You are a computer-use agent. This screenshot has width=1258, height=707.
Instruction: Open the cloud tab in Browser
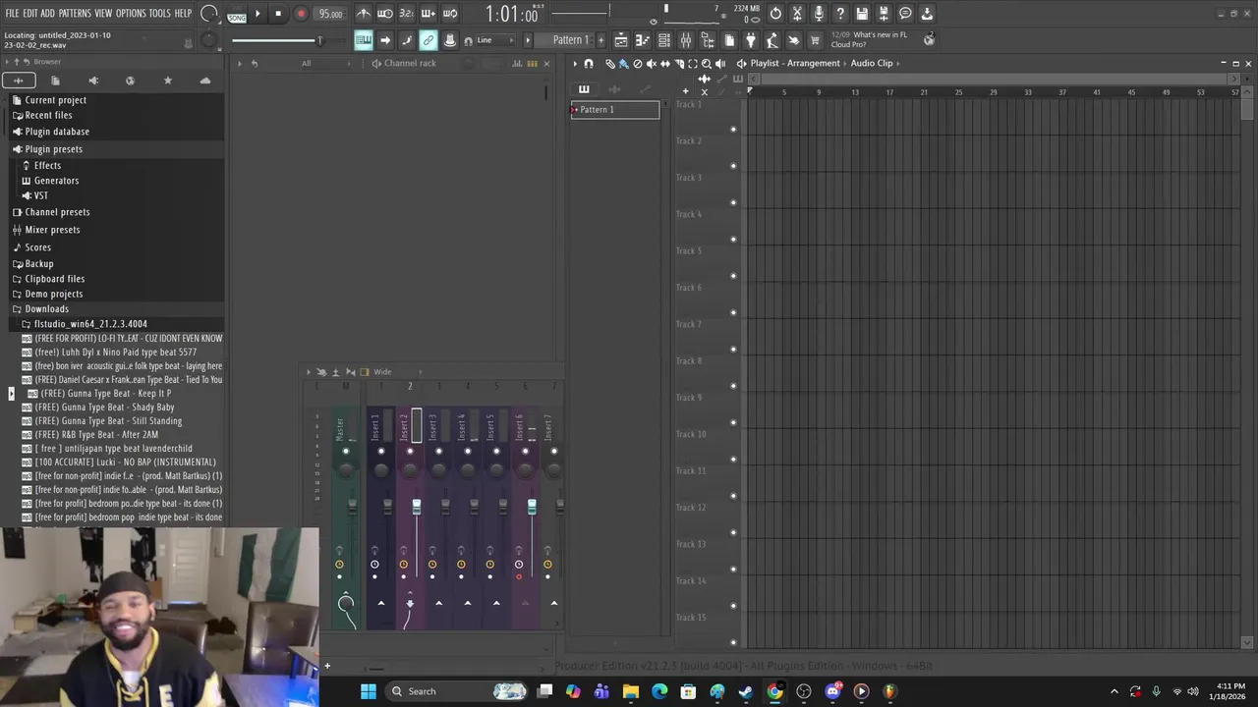[x=204, y=81]
